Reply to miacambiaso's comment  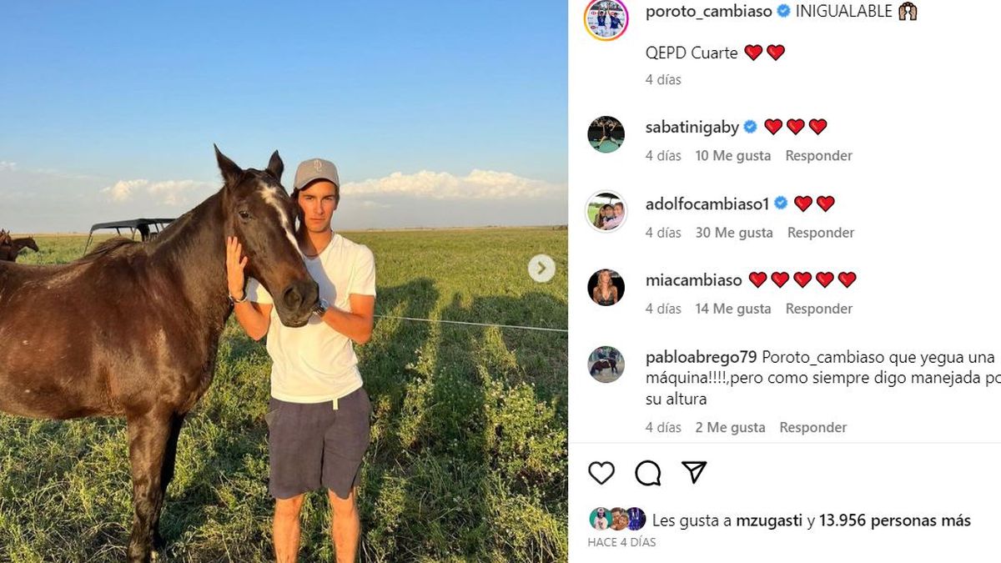coord(818,309)
